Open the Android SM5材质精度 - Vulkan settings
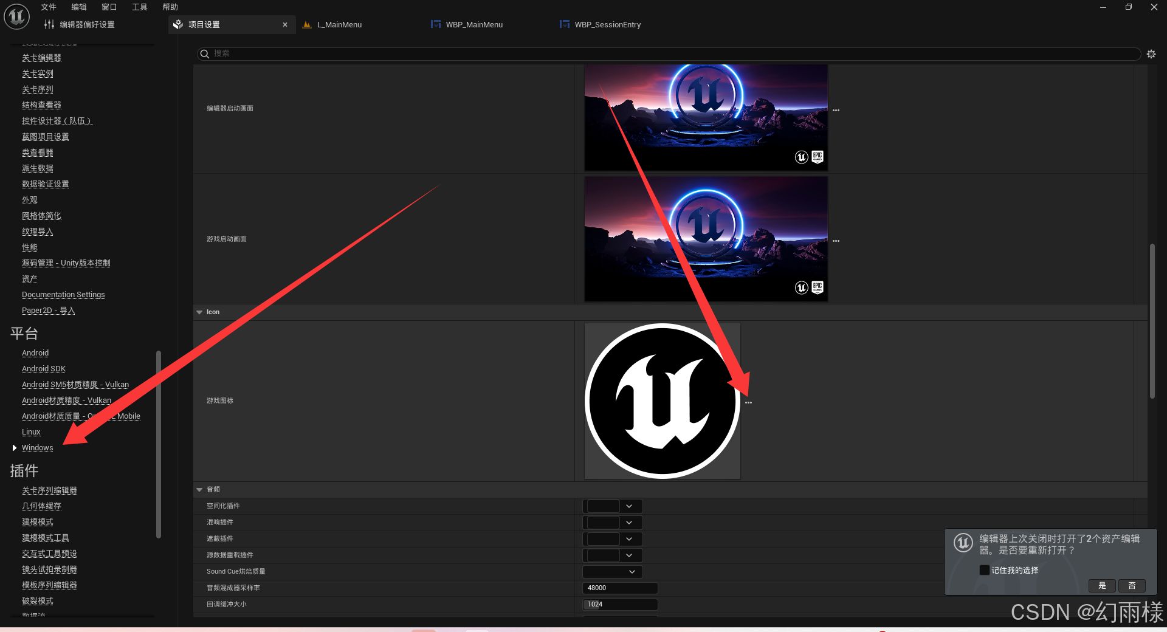Viewport: 1167px width, 632px height. click(75, 385)
